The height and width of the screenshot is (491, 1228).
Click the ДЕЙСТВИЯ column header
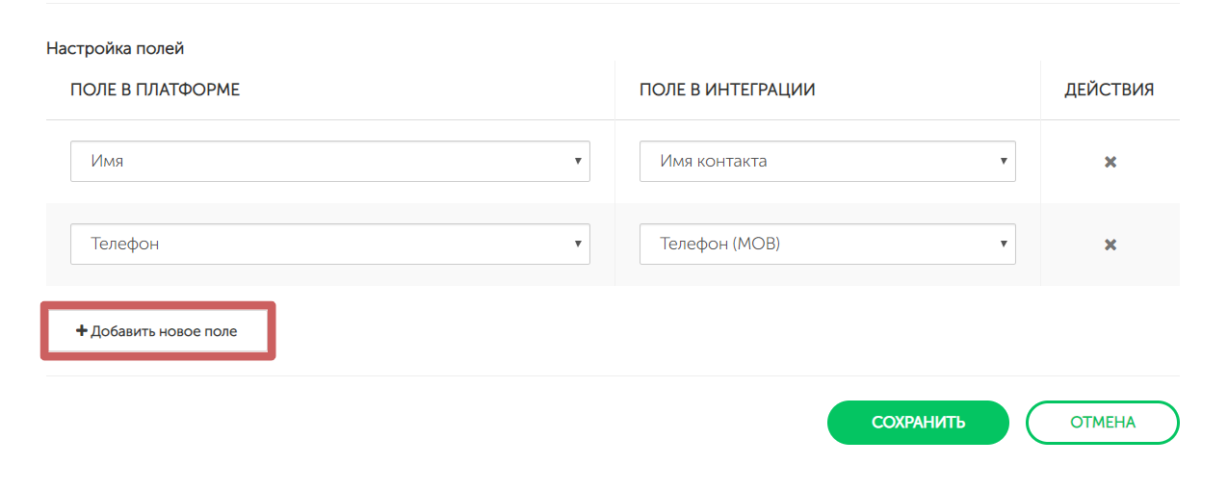click(1109, 90)
